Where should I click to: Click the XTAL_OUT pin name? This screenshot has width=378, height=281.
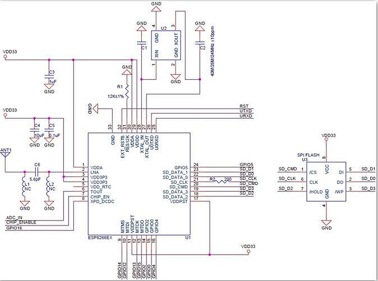coord(147,146)
